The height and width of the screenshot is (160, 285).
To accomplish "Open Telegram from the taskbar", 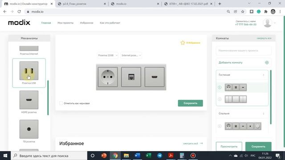I will (159, 156).
